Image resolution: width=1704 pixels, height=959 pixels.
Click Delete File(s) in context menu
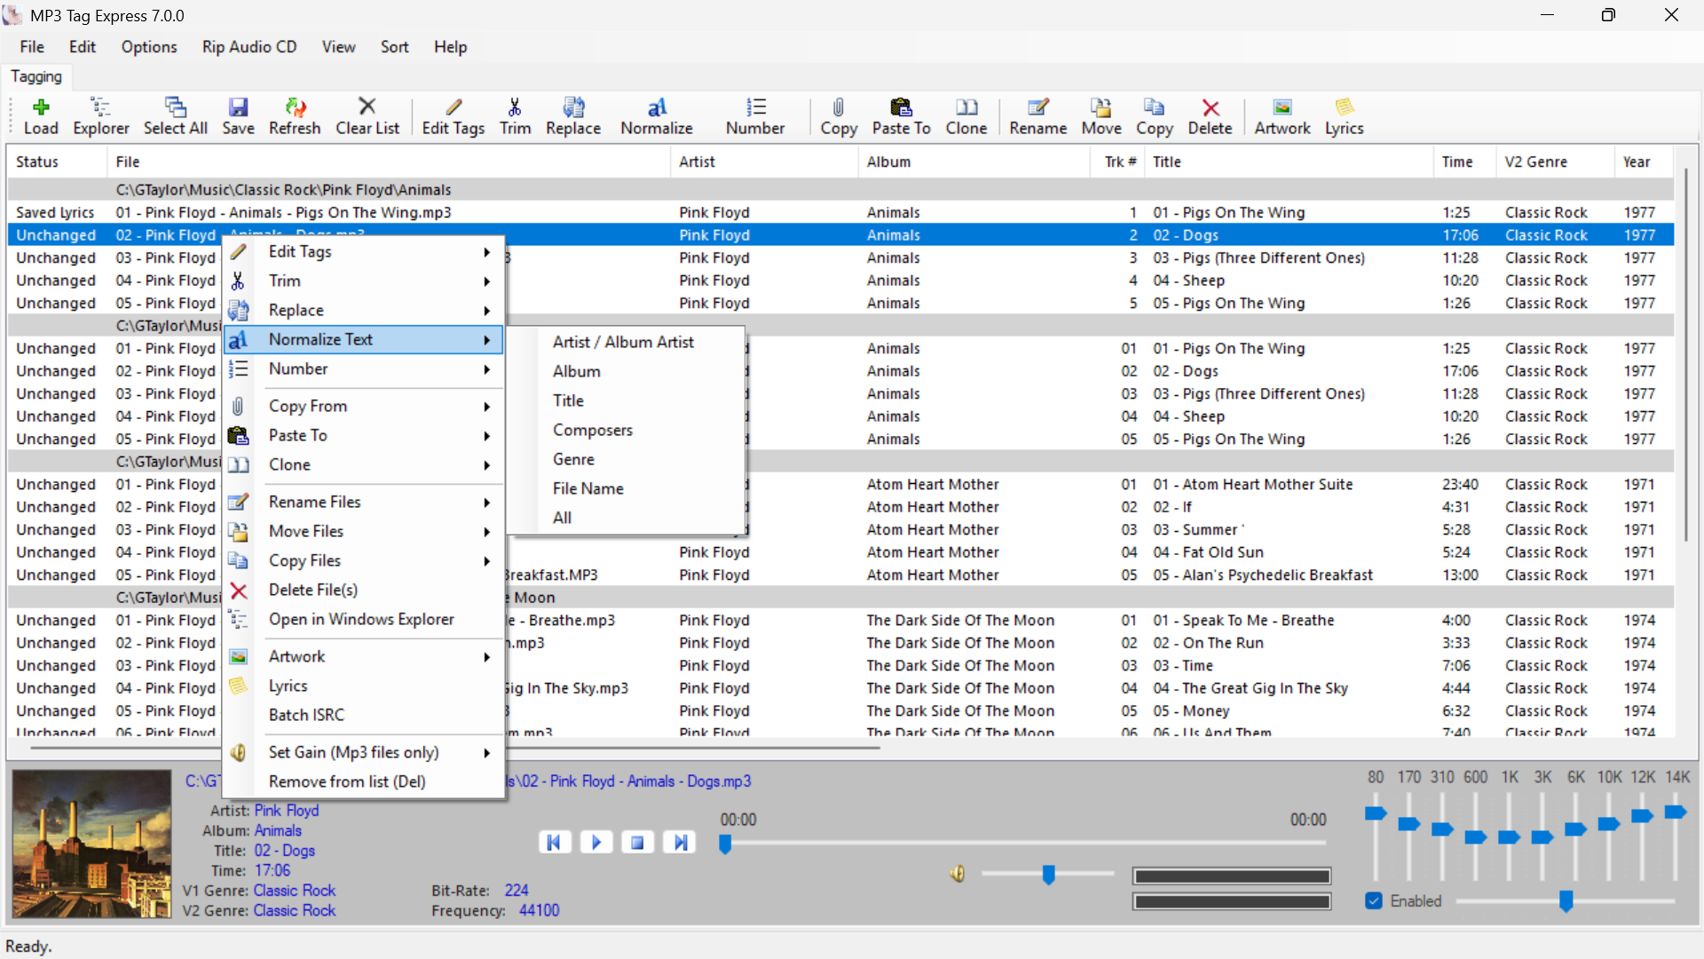[x=364, y=590]
